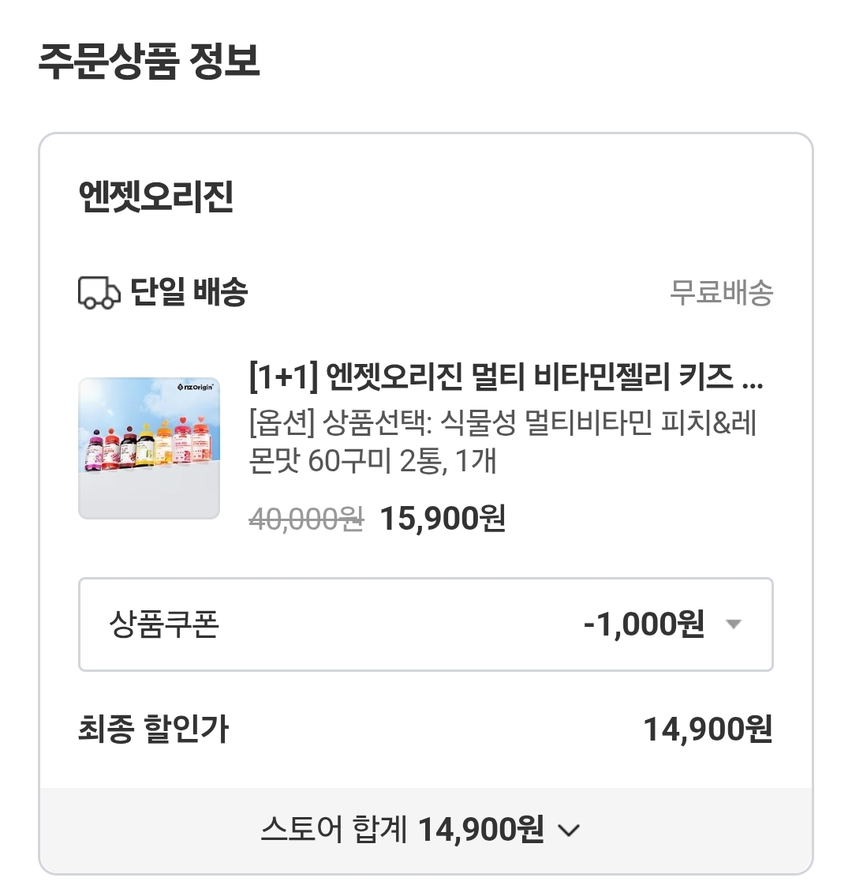
Task: Click the 최종 할인가 label
Action: [154, 729]
